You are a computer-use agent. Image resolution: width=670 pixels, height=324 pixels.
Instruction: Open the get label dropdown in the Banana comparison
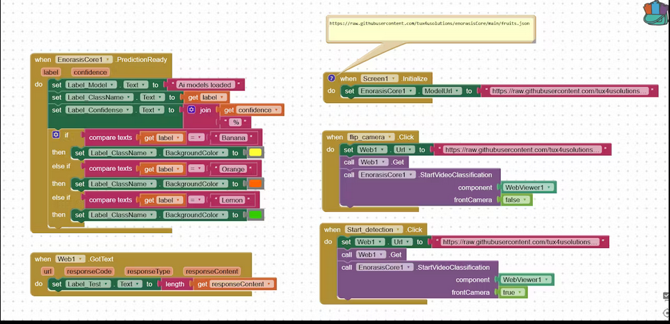pos(170,138)
